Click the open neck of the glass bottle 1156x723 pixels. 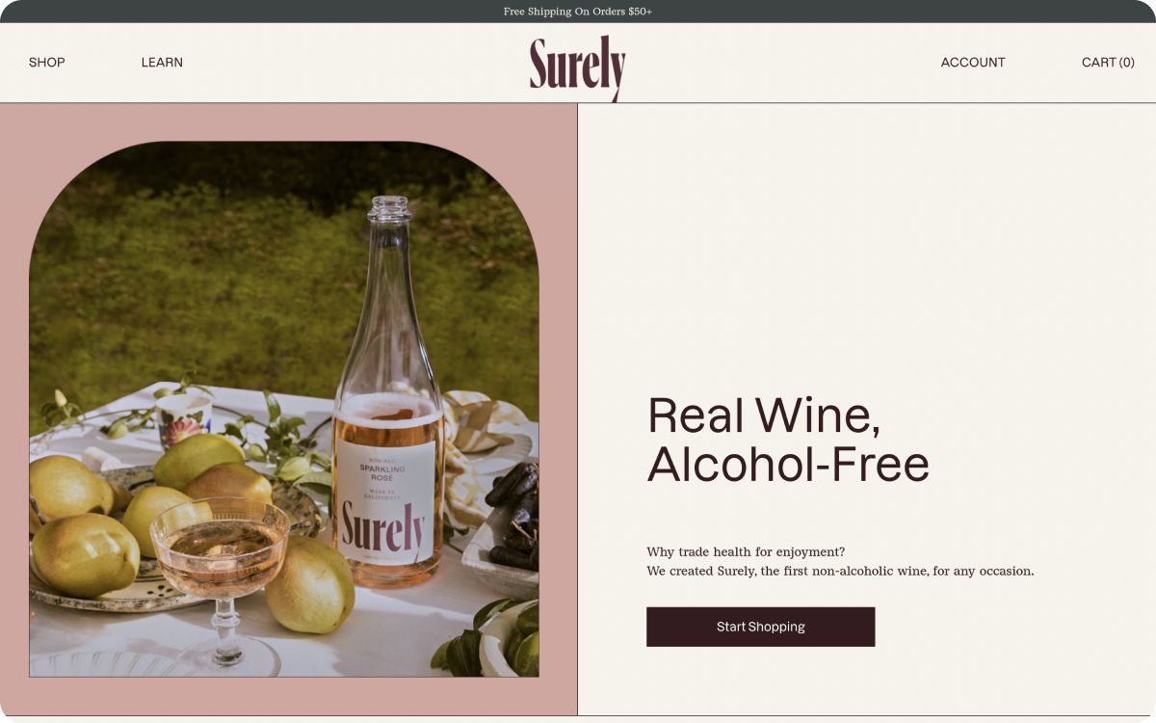click(x=389, y=207)
